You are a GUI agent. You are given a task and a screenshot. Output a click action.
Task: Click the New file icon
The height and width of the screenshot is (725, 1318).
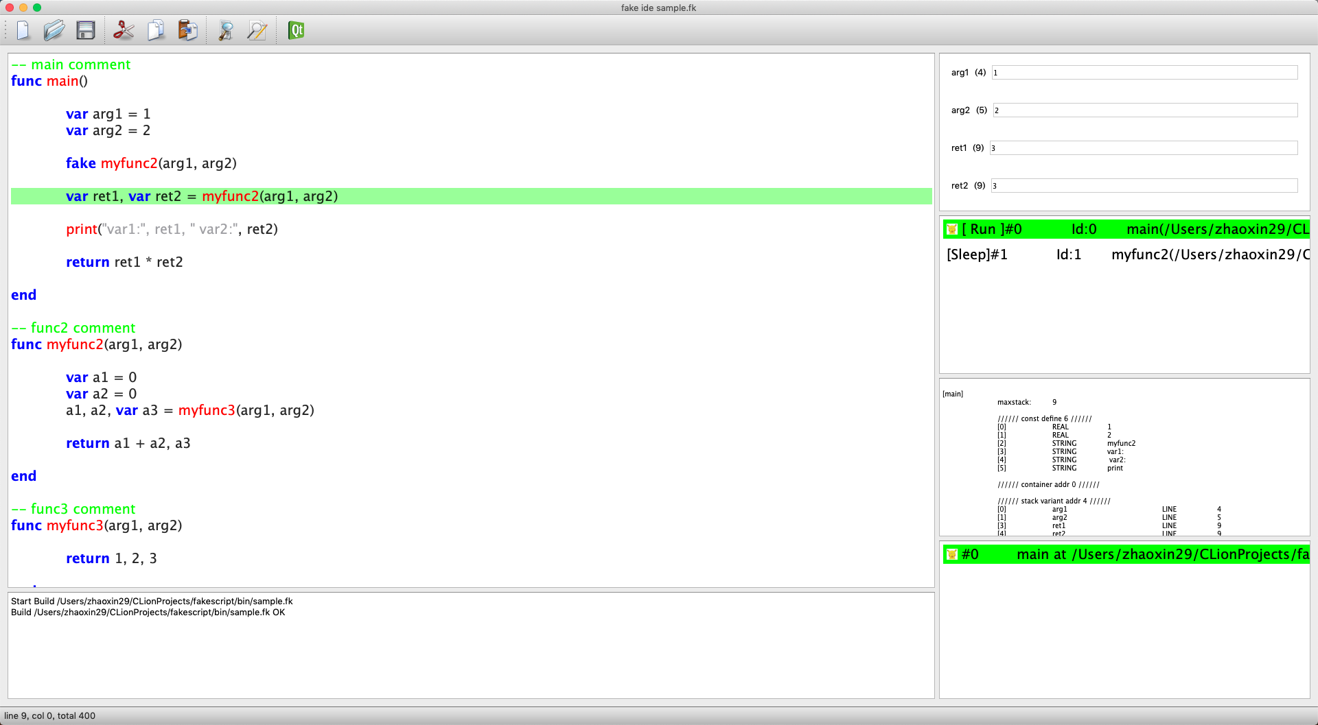23,30
